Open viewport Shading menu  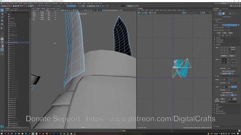(x=38, y=9)
